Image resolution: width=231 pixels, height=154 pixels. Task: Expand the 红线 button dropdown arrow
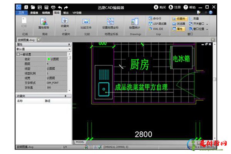pyautogui.click(x=24, y=30)
